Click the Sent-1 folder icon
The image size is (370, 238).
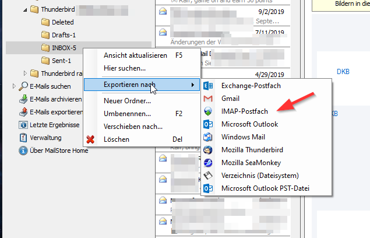[45, 61]
